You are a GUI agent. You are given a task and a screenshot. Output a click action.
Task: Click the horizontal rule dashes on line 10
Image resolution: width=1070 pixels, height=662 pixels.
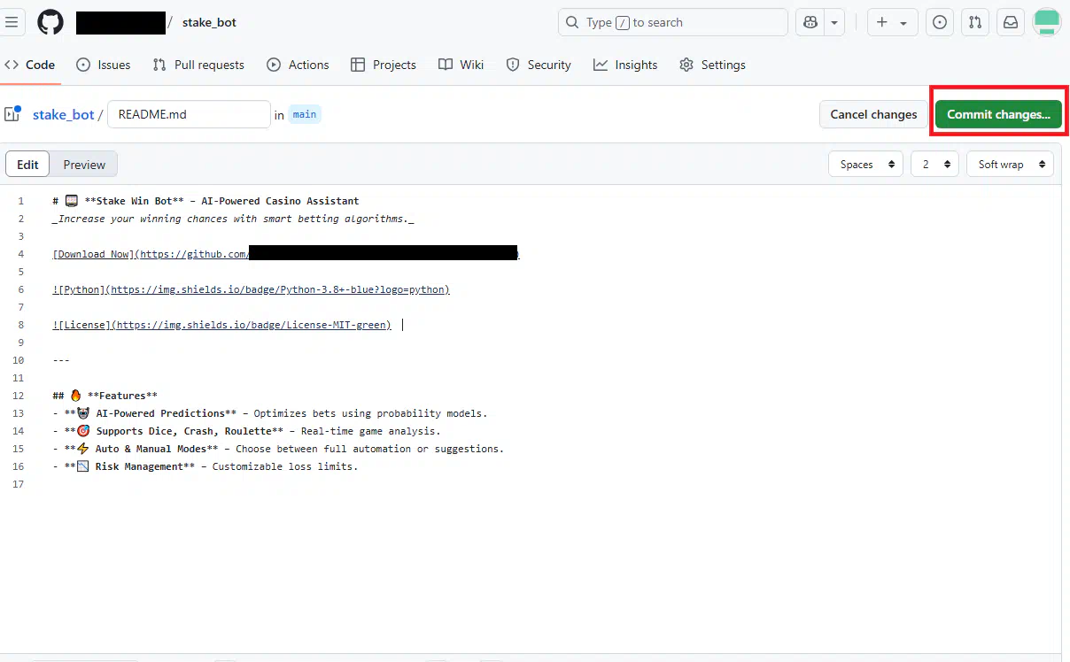pos(61,360)
